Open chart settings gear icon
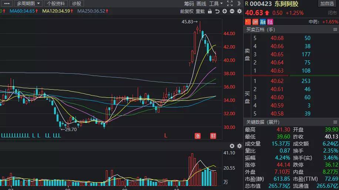339x190 pixels. tap(239, 11)
